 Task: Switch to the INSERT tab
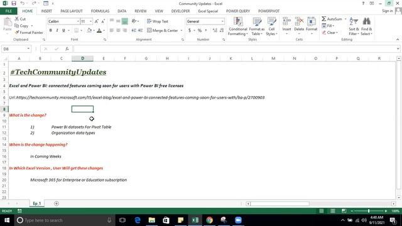click(x=46, y=11)
